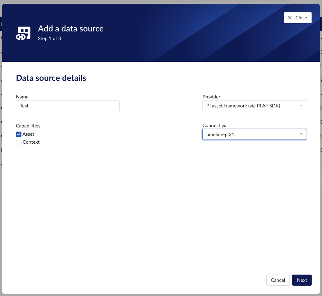The width and height of the screenshot is (322, 296).
Task: Click the Add a data source title
Action: 70,29
